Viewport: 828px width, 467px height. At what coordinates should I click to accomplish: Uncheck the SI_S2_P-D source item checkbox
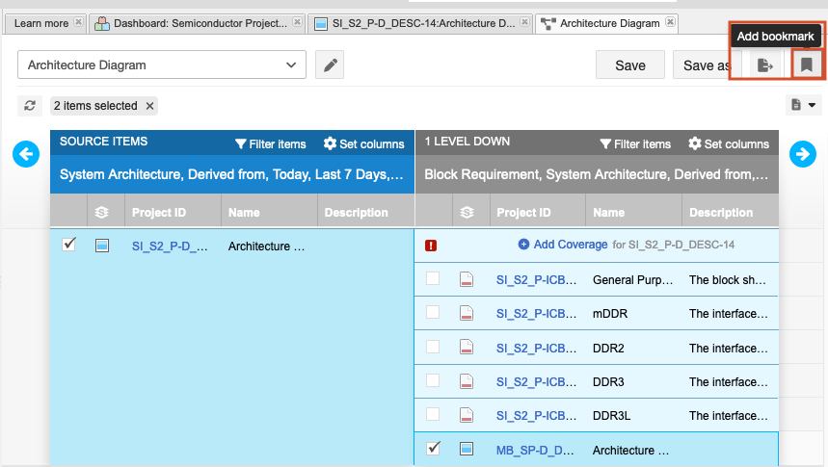tap(68, 245)
